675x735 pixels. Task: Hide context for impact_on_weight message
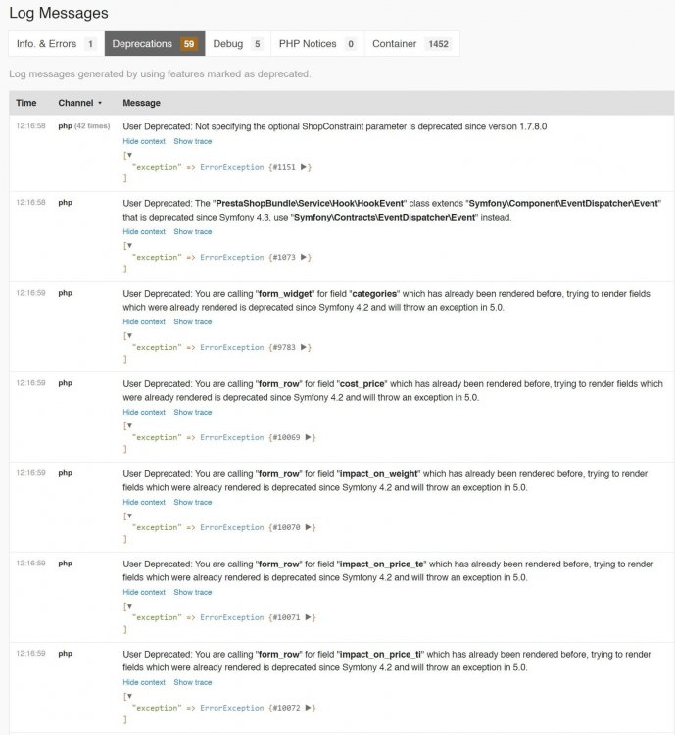[144, 502]
